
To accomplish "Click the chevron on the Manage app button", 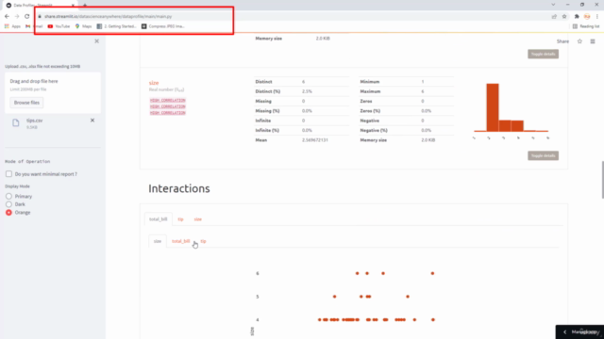I will click(x=564, y=332).
